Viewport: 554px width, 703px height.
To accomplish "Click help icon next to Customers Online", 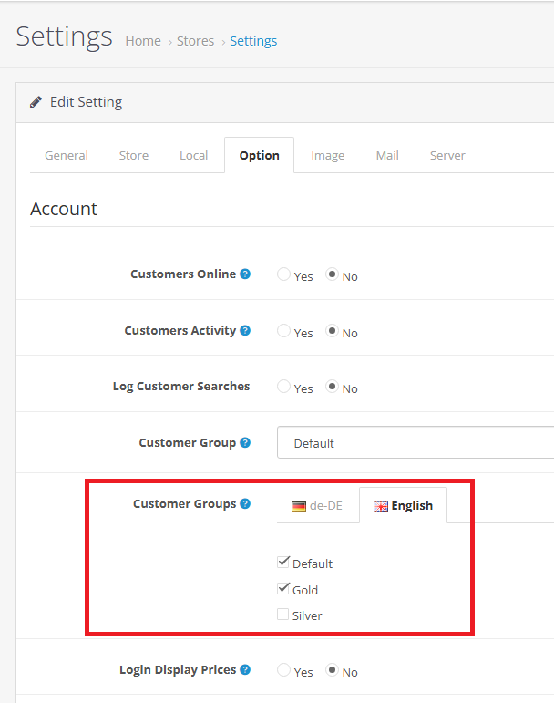I will tap(245, 274).
